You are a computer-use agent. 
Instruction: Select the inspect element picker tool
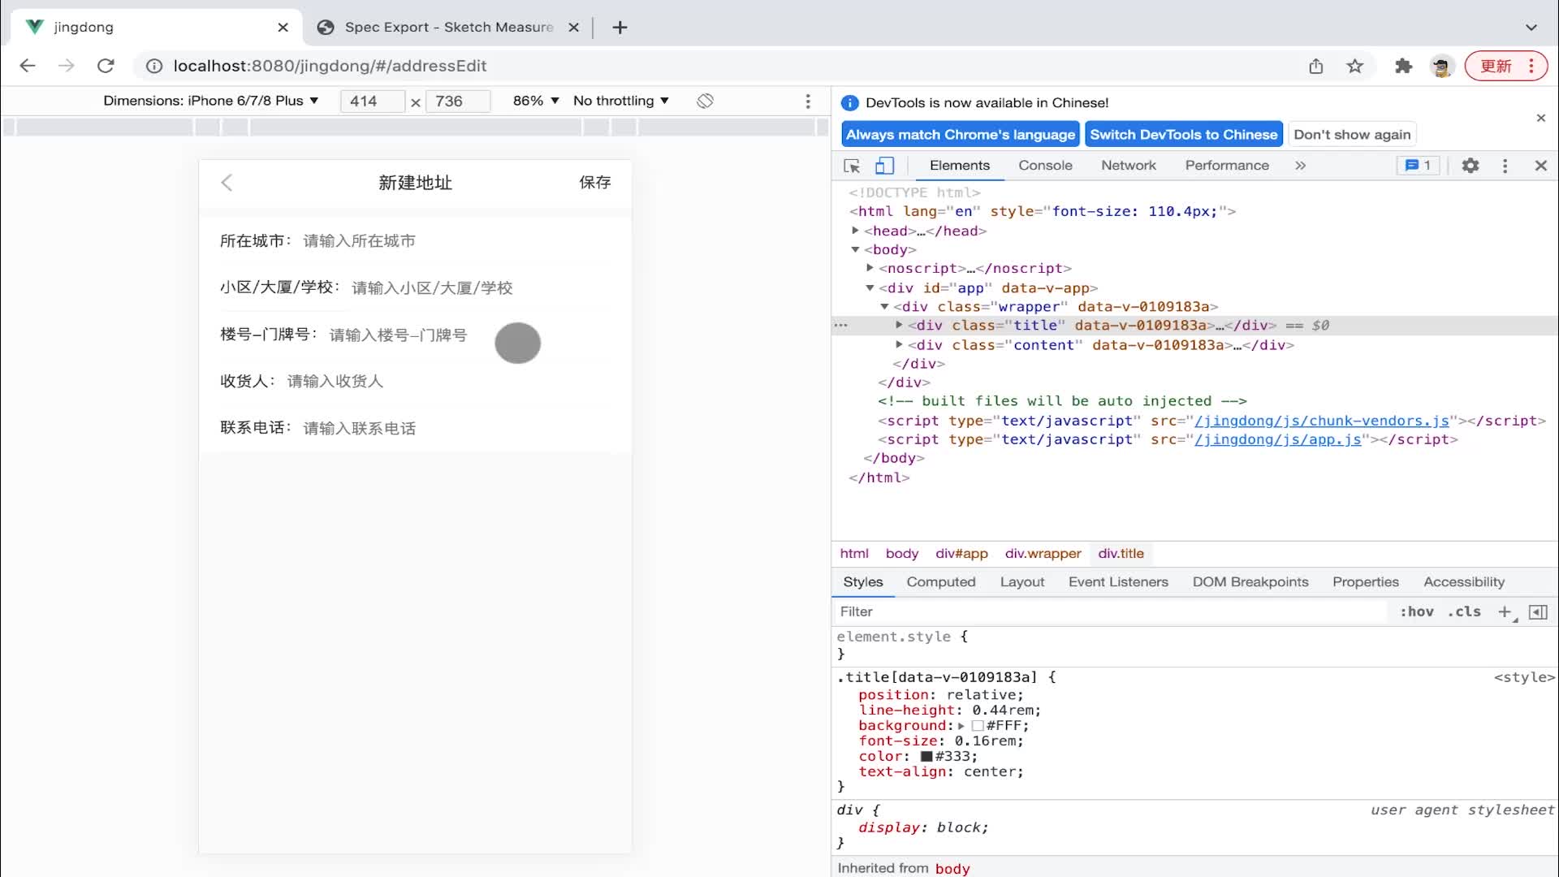click(x=850, y=165)
